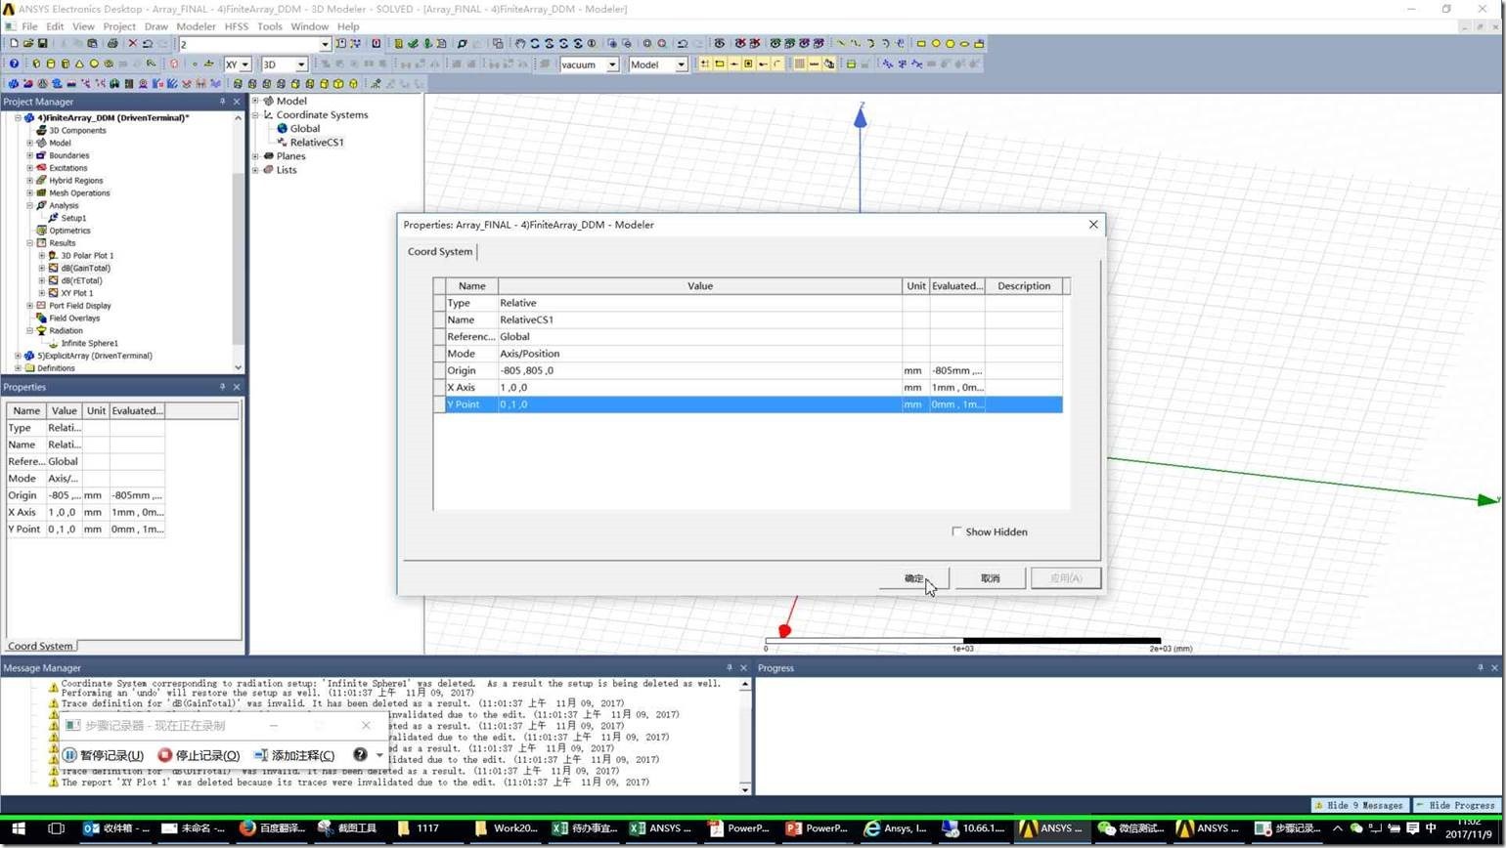The image size is (1506, 848).
Task: Enable the Show Hidden checkbox
Action: pos(956,531)
